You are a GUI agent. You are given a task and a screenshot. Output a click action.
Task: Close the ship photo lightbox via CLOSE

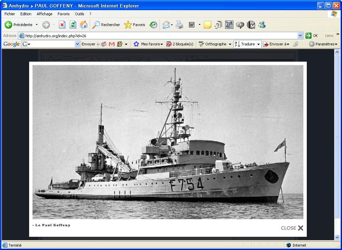pyautogui.click(x=292, y=228)
